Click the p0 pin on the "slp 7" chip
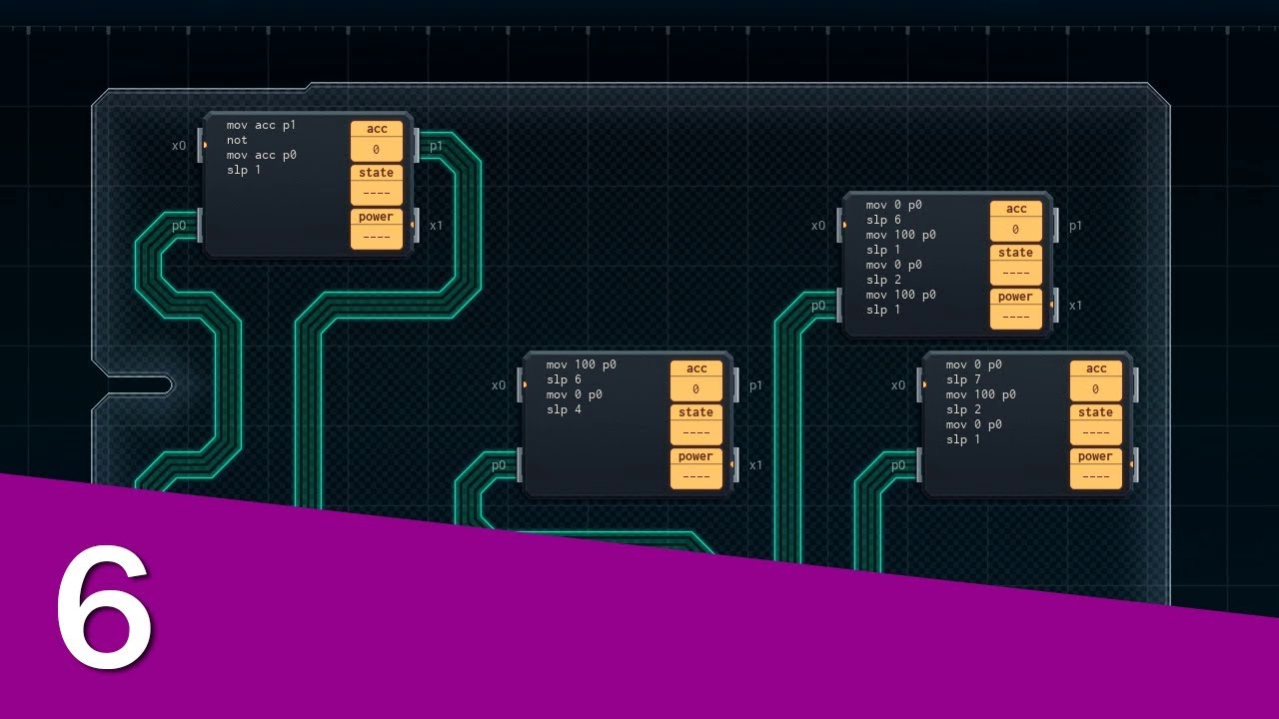 pos(898,465)
